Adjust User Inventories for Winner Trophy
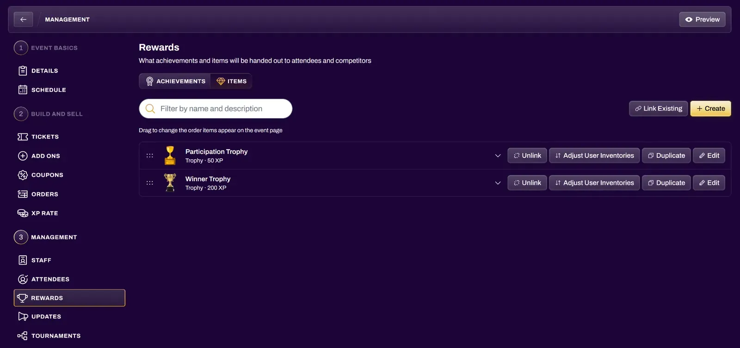Image resolution: width=740 pixels, height=348 pixels. [594, 183]
